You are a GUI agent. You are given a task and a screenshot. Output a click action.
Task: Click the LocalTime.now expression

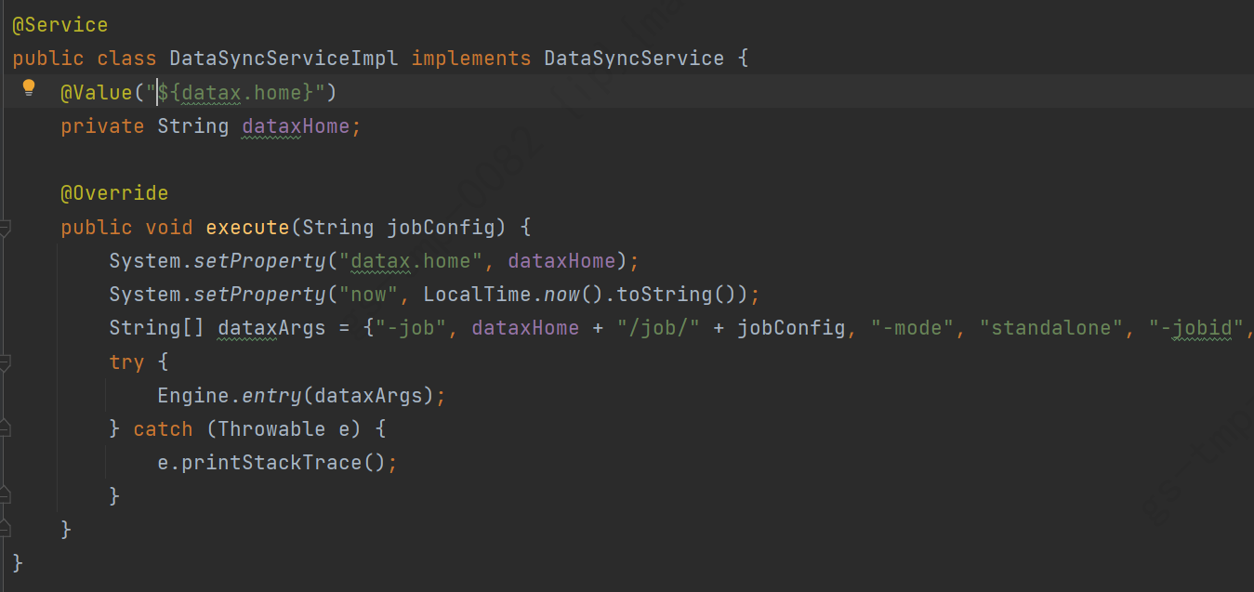tap(502, 294)
